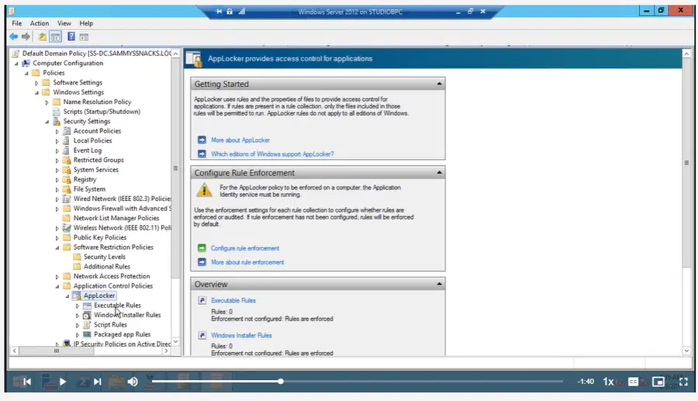Open the Executable Rules overview link
This screenshot has width=698, height=401.
pos(233,300)
